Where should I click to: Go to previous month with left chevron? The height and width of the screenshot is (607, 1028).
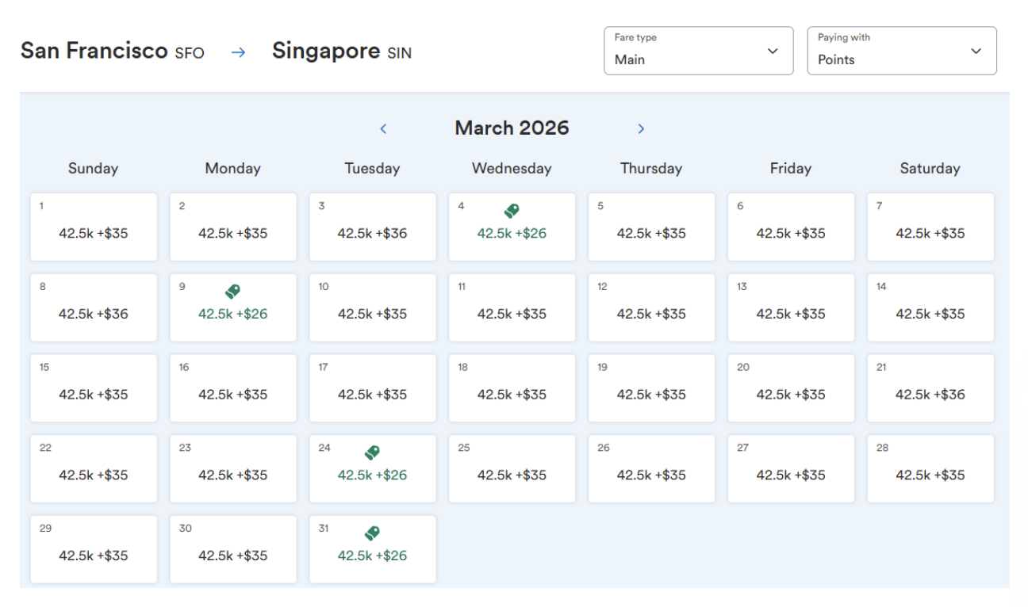coord(383,128)
